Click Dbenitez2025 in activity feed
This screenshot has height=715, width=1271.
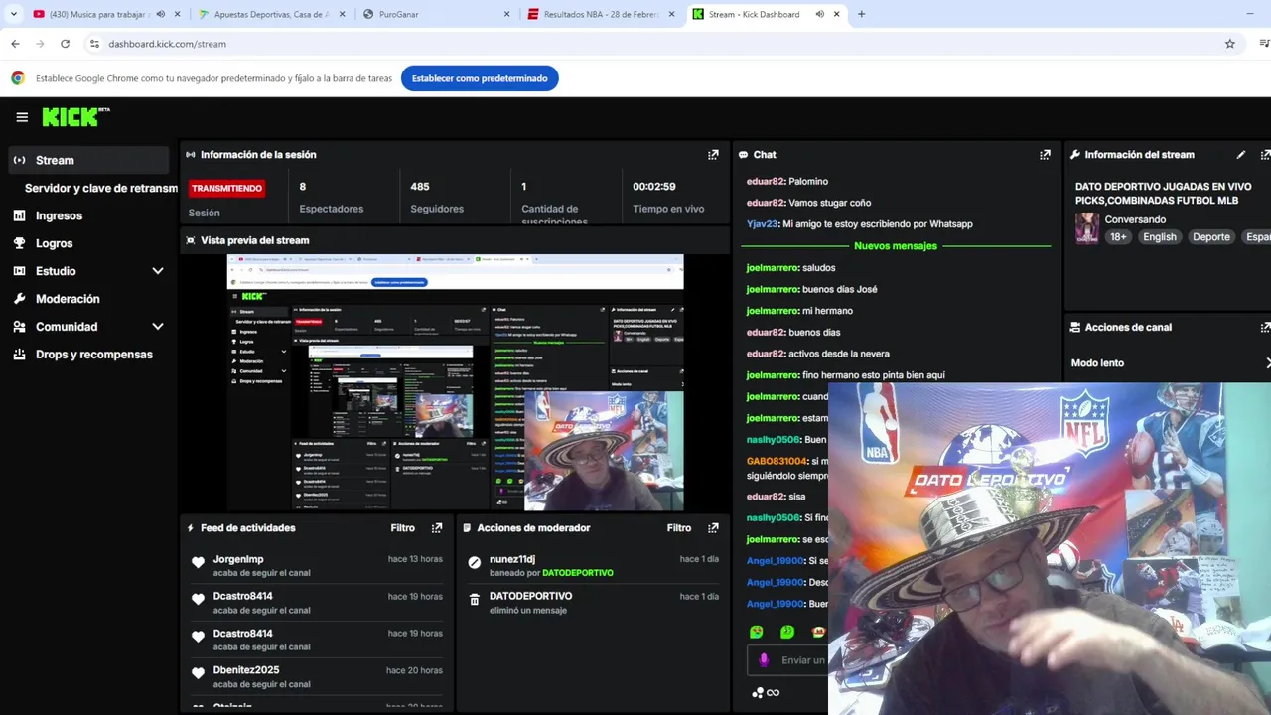[x=246, y=670]
